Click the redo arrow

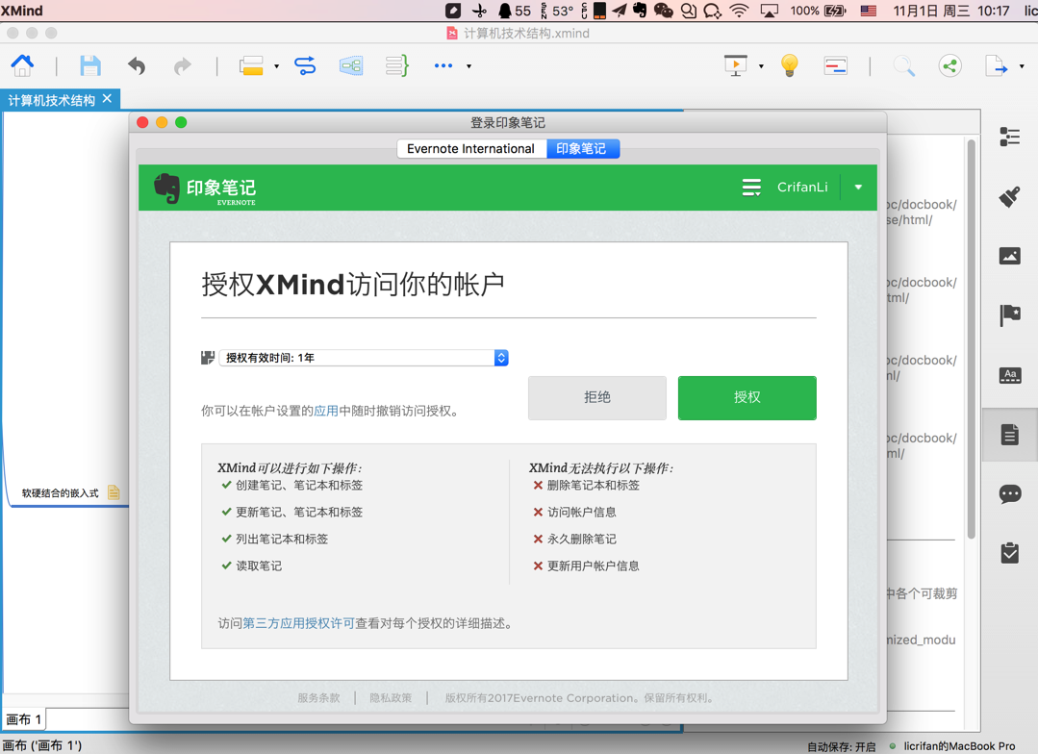click(x=182, y=65)
